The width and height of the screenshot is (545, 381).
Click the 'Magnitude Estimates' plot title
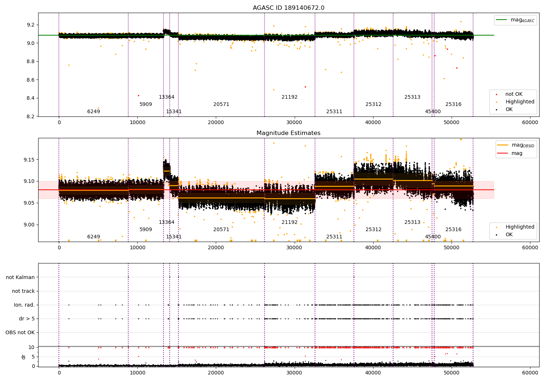[288, 133]
